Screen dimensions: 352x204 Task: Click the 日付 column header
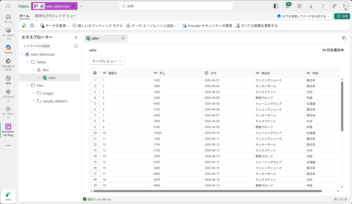[x=228, y=73]
